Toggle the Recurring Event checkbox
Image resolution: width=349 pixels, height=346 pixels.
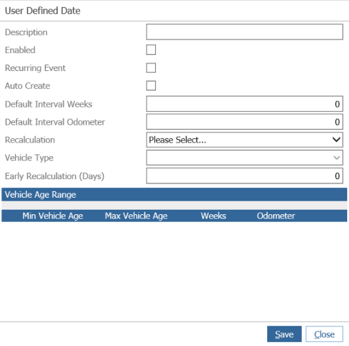click(x=151, y=68)
